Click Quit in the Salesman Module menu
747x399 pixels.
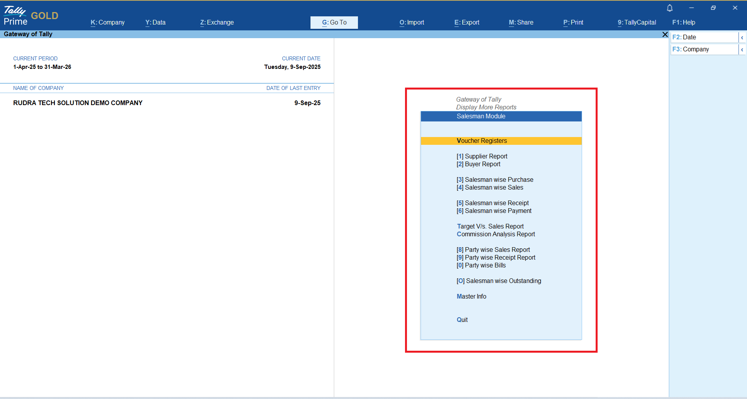pyautogui.click(x=462, y=320)
